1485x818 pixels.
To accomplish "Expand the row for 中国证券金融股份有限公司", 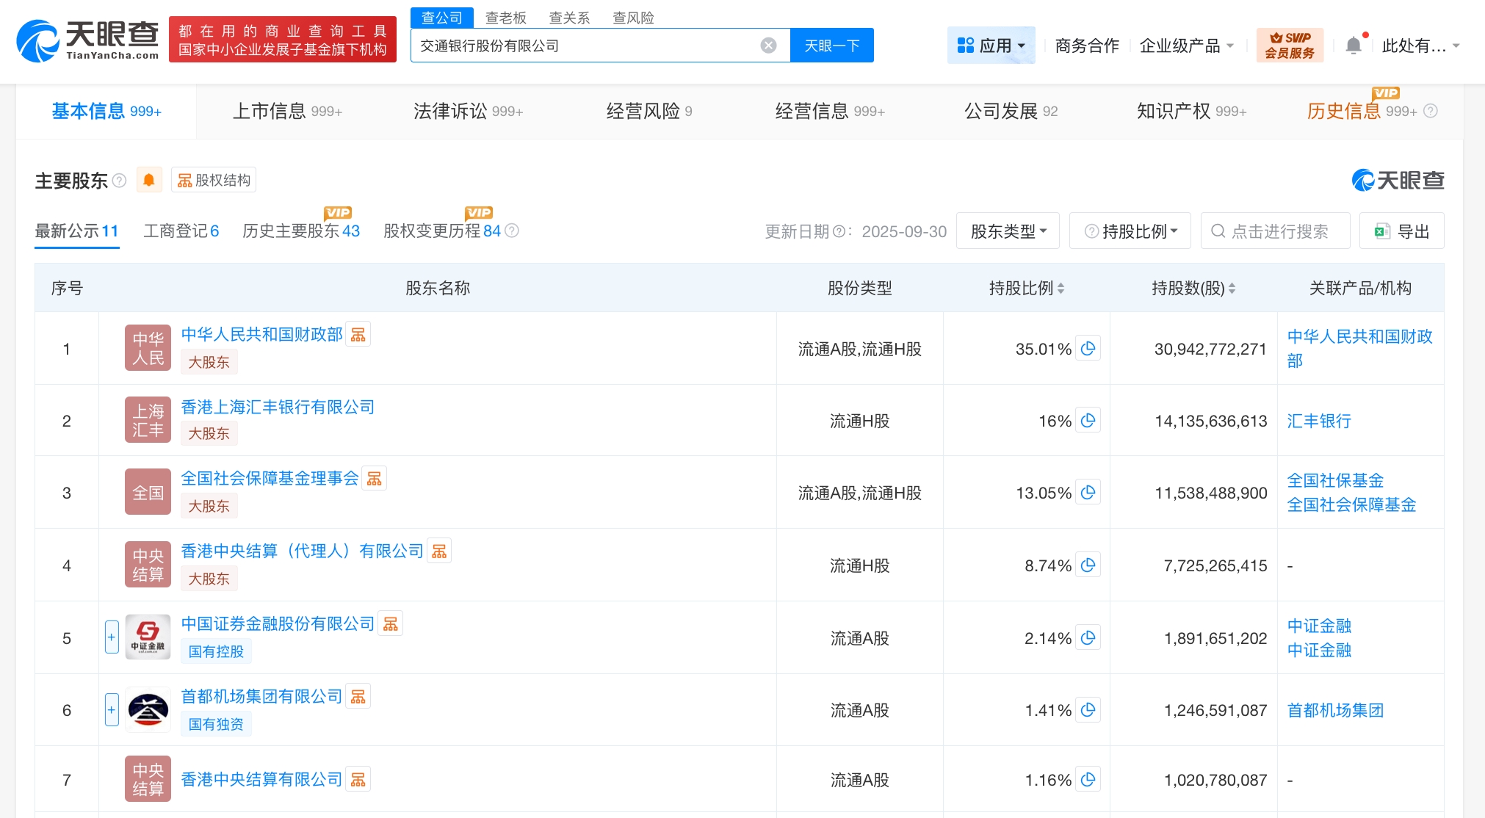I will [112, 637].
